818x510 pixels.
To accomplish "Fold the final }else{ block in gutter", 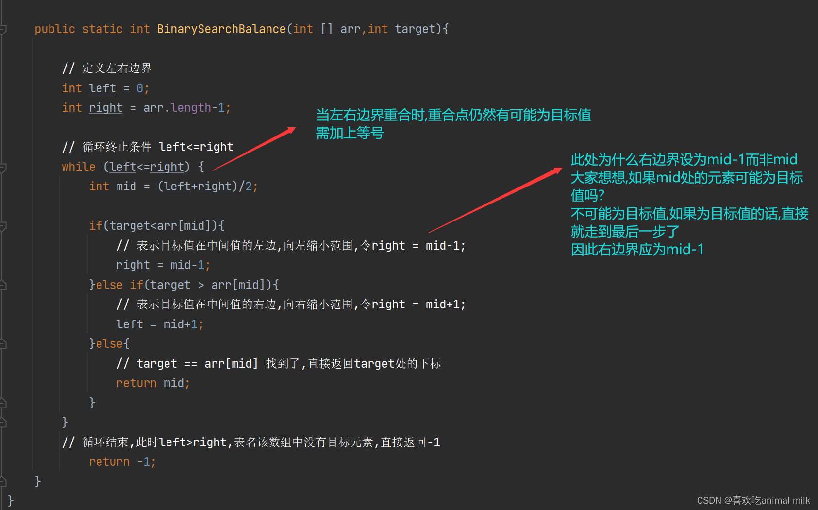I will pos(3,344).
